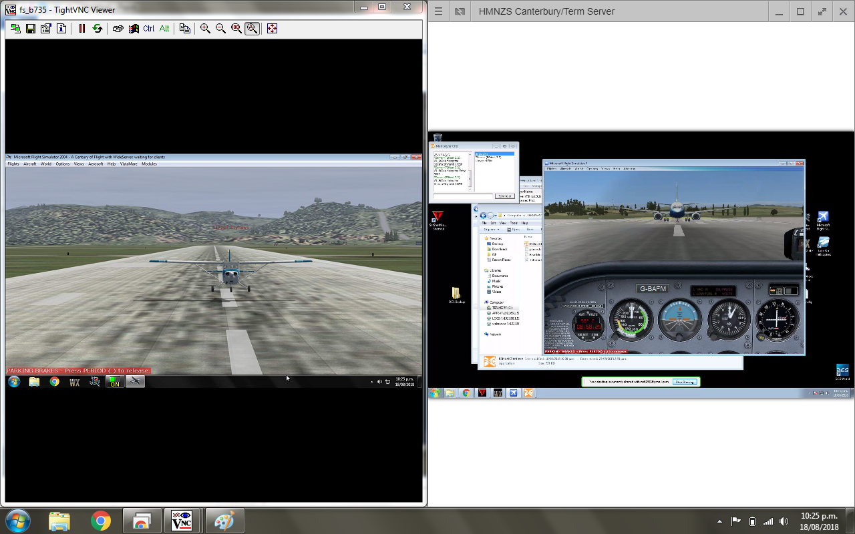Toggle the Alt key button in TightVNC
The image size is (855, 534).
tap(164, 29)
